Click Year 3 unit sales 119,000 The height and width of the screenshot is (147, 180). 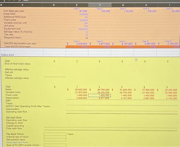click(x=129, y=11)
